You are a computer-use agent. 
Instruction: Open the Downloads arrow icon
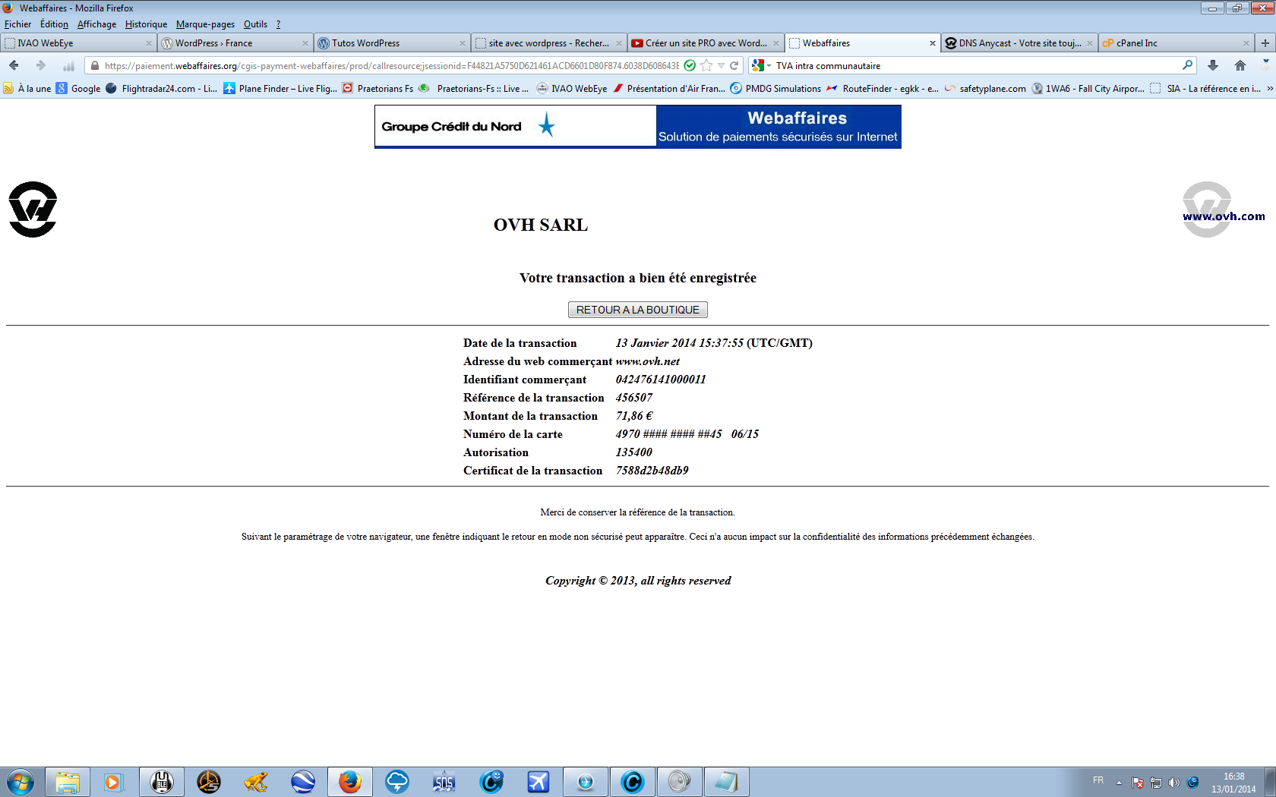(x=1213, y=65)
